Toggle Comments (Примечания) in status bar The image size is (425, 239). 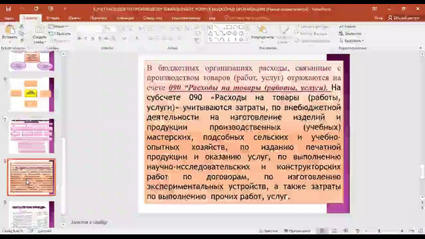click(297, 231)
